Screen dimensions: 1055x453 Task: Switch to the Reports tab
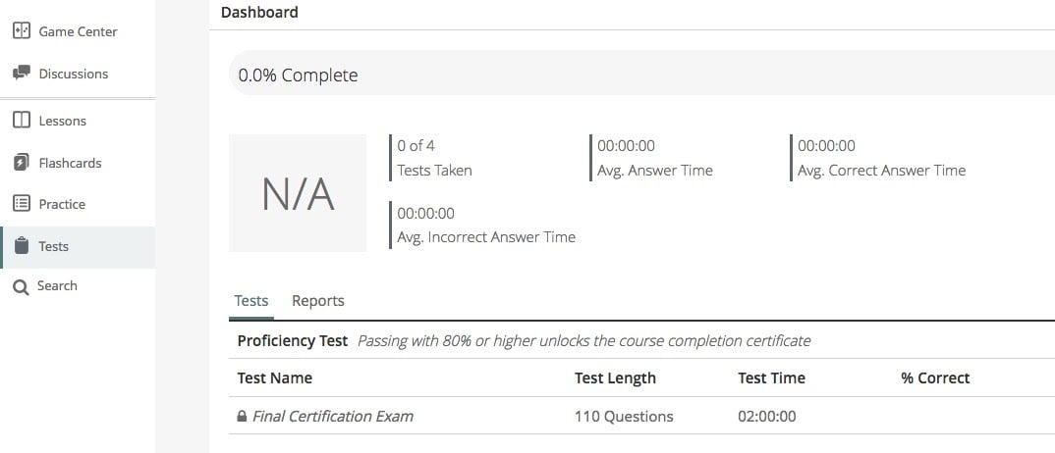click(x=317, y=301)
